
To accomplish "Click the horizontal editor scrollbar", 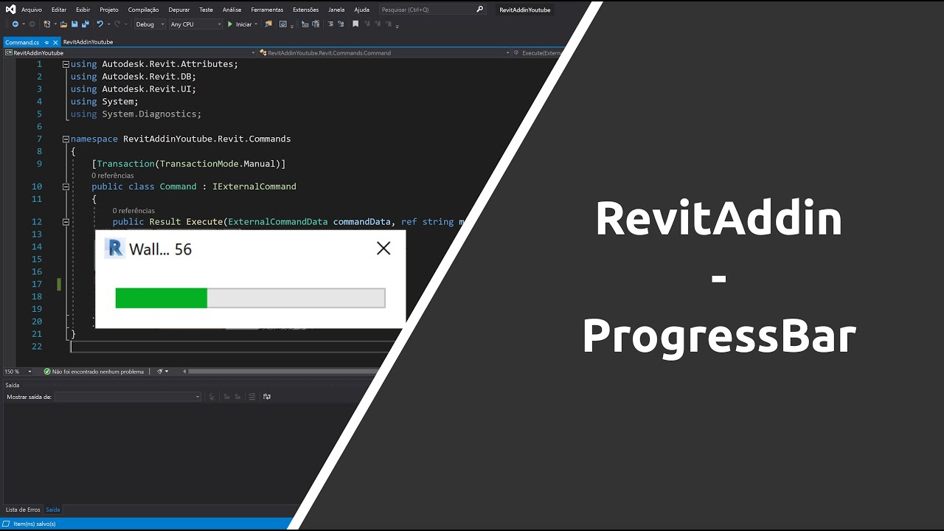I will 284,372.
